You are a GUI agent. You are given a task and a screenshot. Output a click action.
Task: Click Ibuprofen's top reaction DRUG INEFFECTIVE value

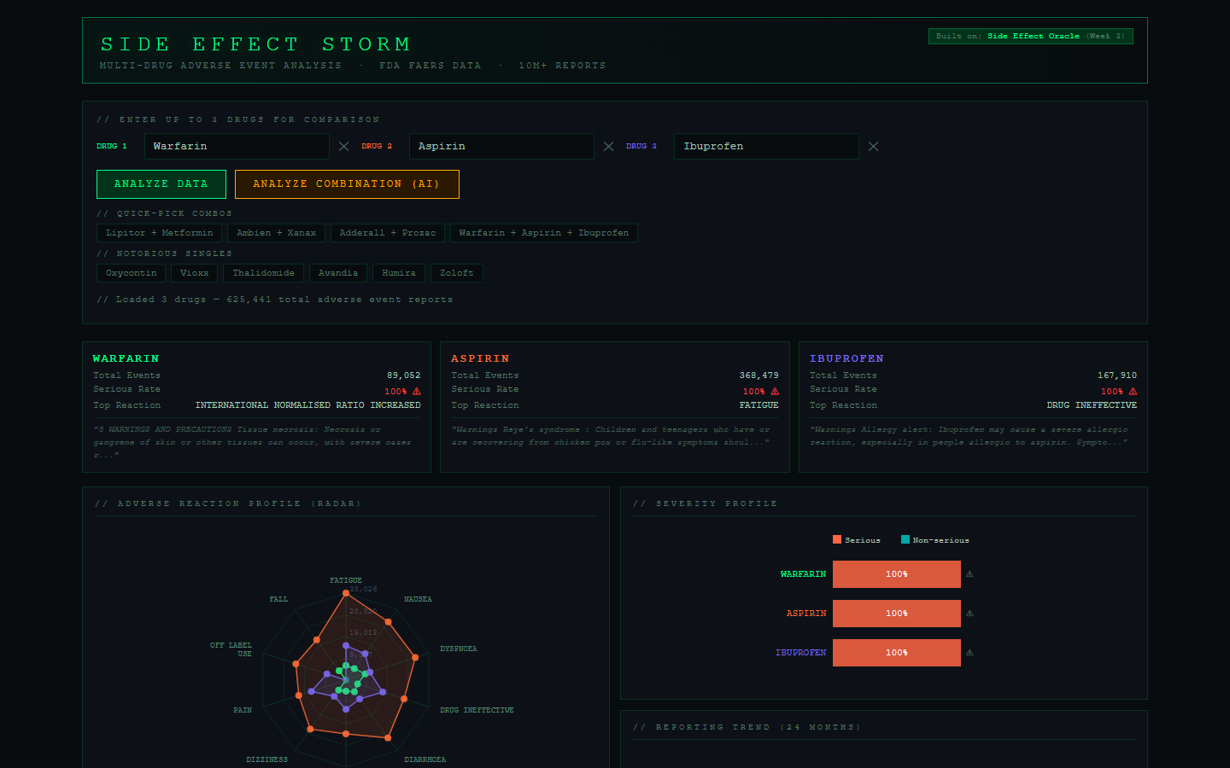point(1092,405)
